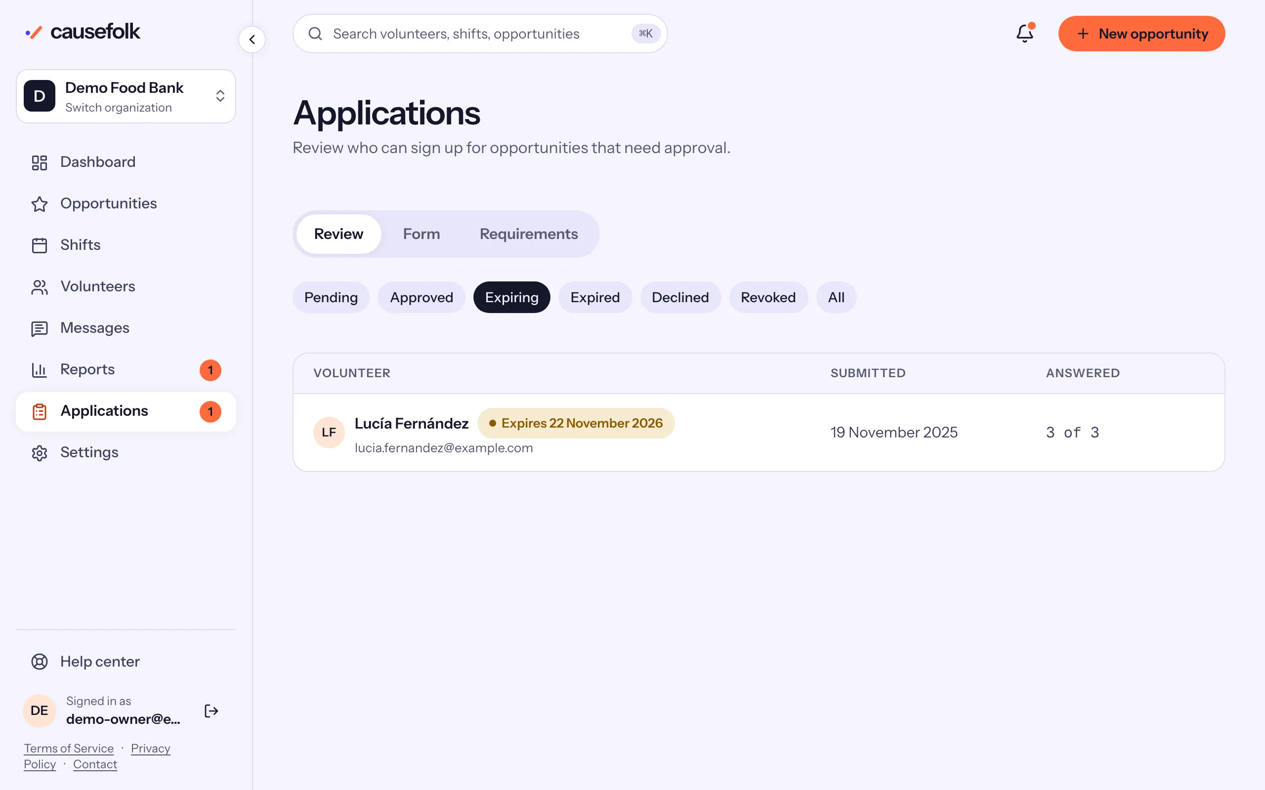Switch to the Form tab
Viewport: 1265px width, 790px height.
click(x=422, y=234)
